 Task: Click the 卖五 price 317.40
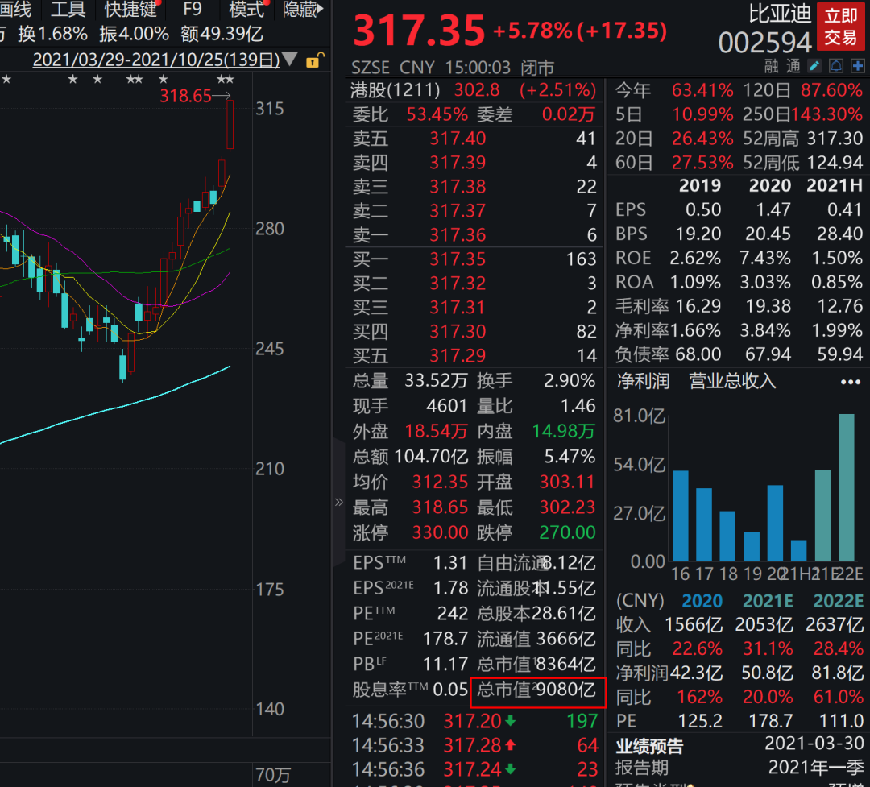point(458,139)
